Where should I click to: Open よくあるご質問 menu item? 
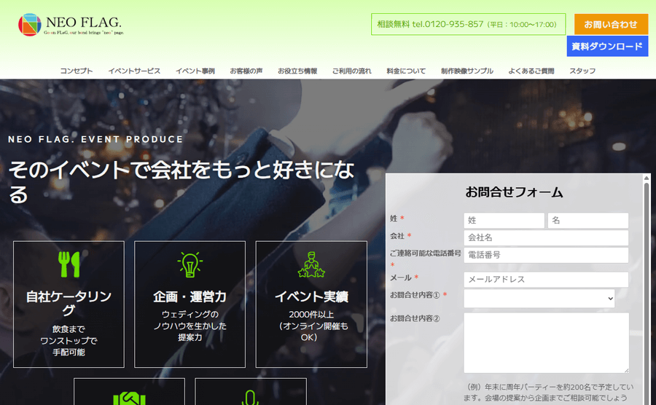[531, 71]
